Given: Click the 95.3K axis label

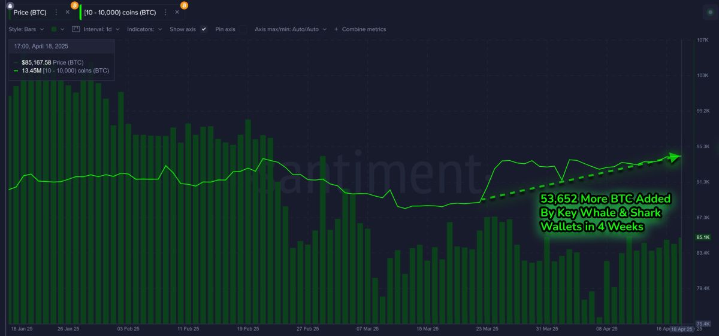Looking at the screenshot, I should tap(702, 146).
